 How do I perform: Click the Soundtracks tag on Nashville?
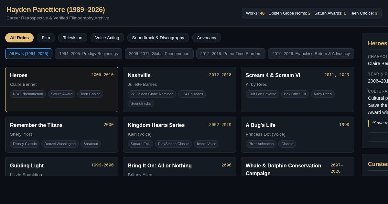pos(141,104)
